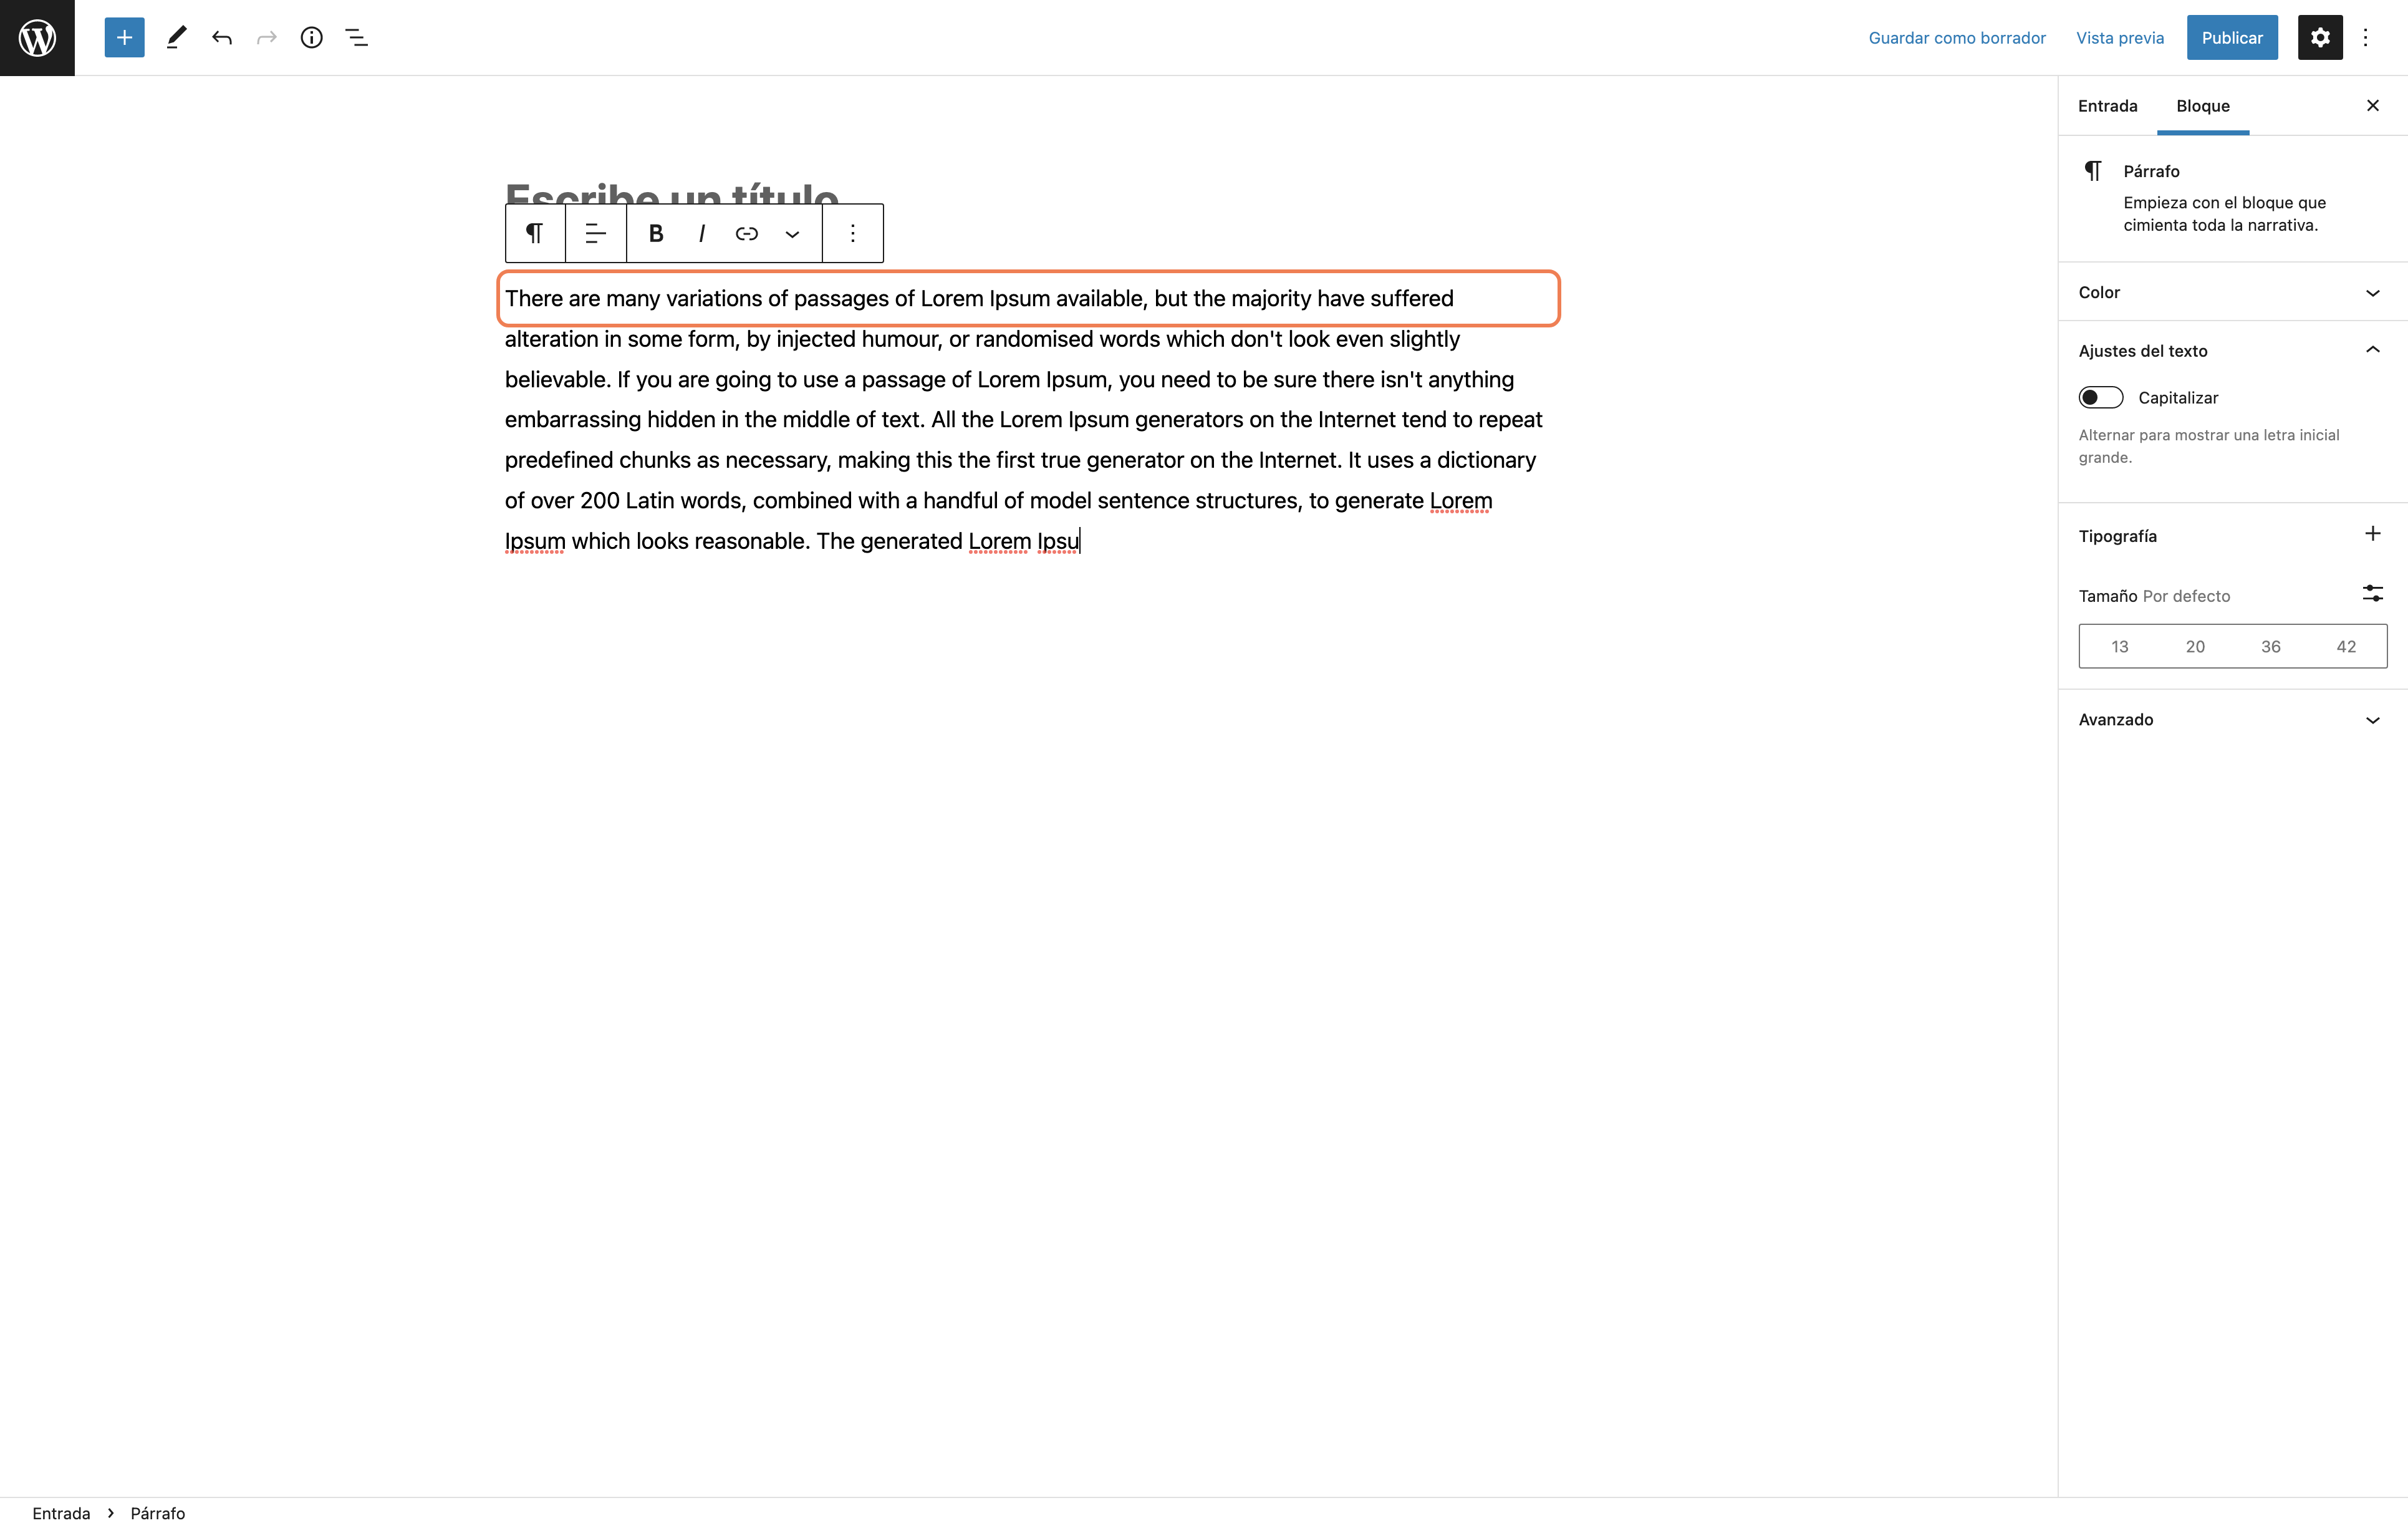Open the block inserter plus button

point(124,37)
